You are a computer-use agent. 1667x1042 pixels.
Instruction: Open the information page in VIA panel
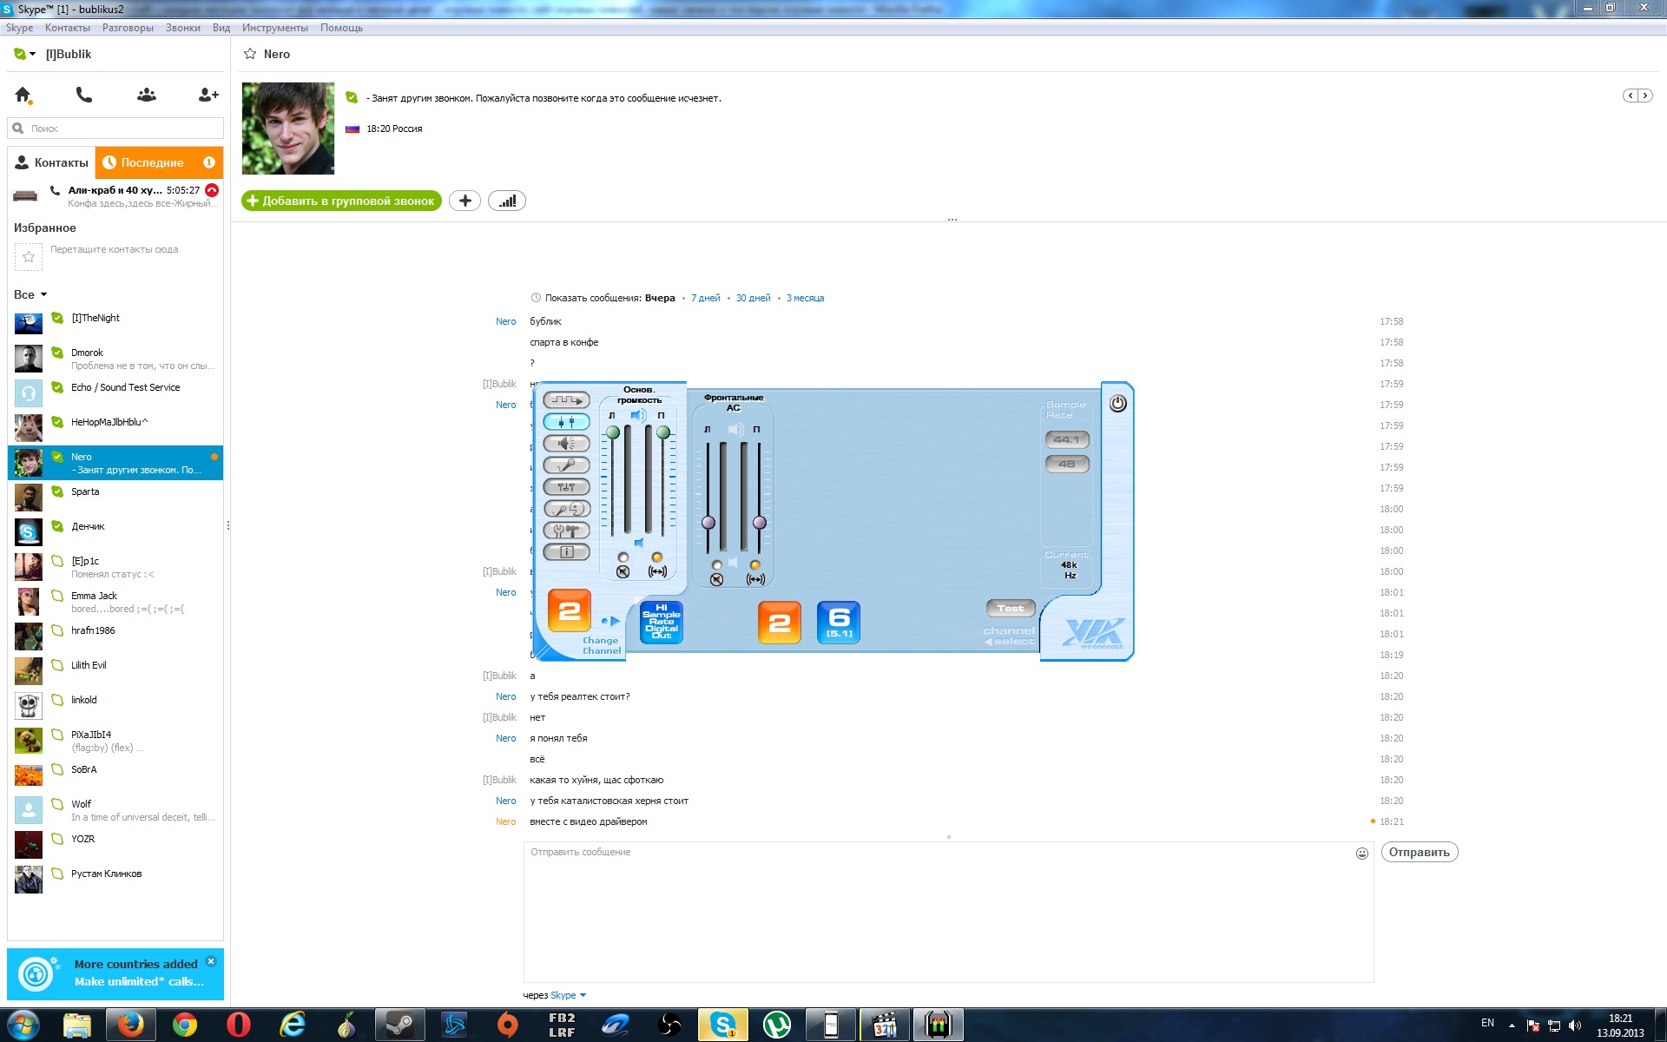tap(566, 552)
